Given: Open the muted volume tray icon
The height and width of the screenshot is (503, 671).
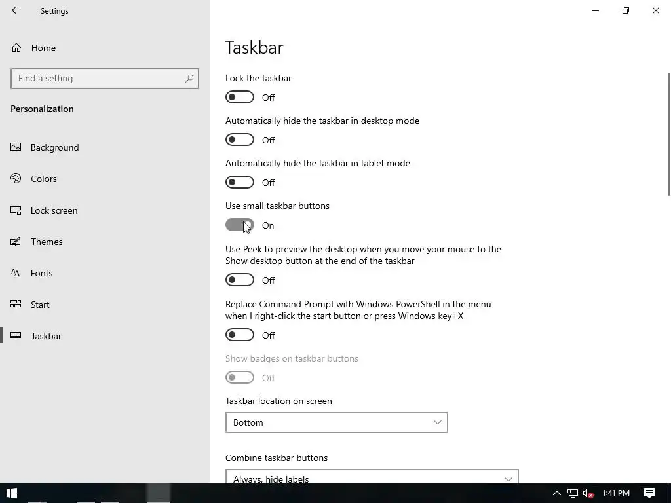Looking at the screenshot, I should [588, 493].
